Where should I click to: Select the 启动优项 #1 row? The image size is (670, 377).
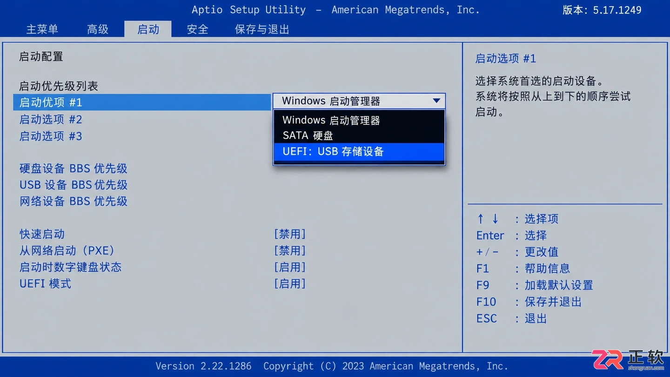(142, 102)
